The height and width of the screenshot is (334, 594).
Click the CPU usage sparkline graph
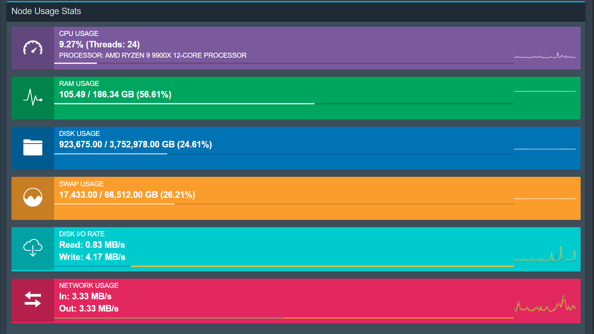[545, 56]
